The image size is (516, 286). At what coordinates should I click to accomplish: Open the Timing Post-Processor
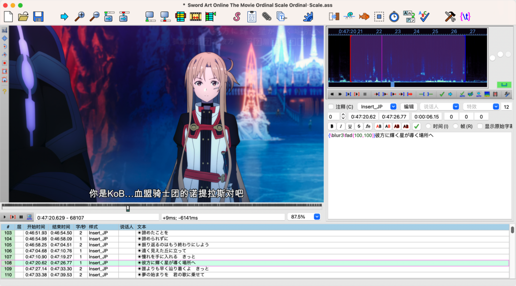[394, 16]
